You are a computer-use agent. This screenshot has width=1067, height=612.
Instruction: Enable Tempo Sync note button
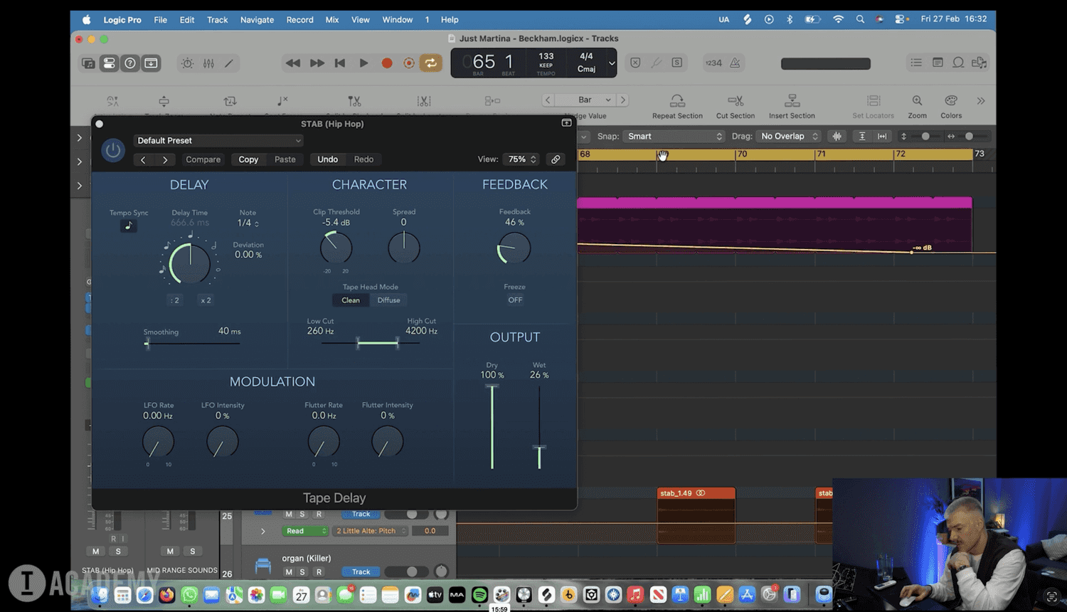click(x=129, y=226)
